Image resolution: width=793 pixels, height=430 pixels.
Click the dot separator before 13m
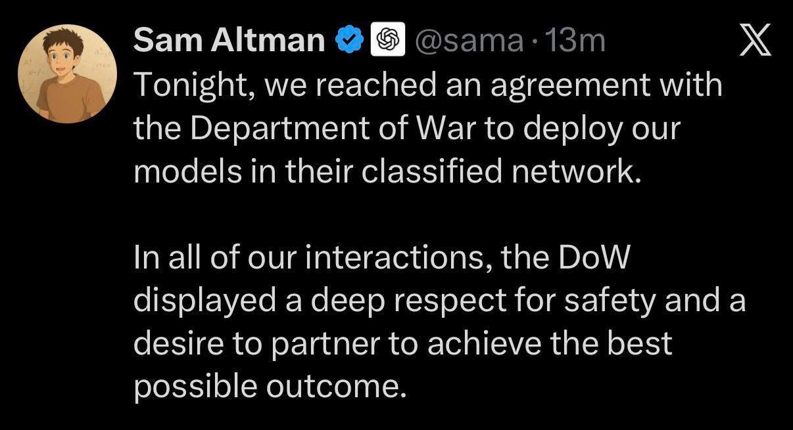[x=534, y=42]
